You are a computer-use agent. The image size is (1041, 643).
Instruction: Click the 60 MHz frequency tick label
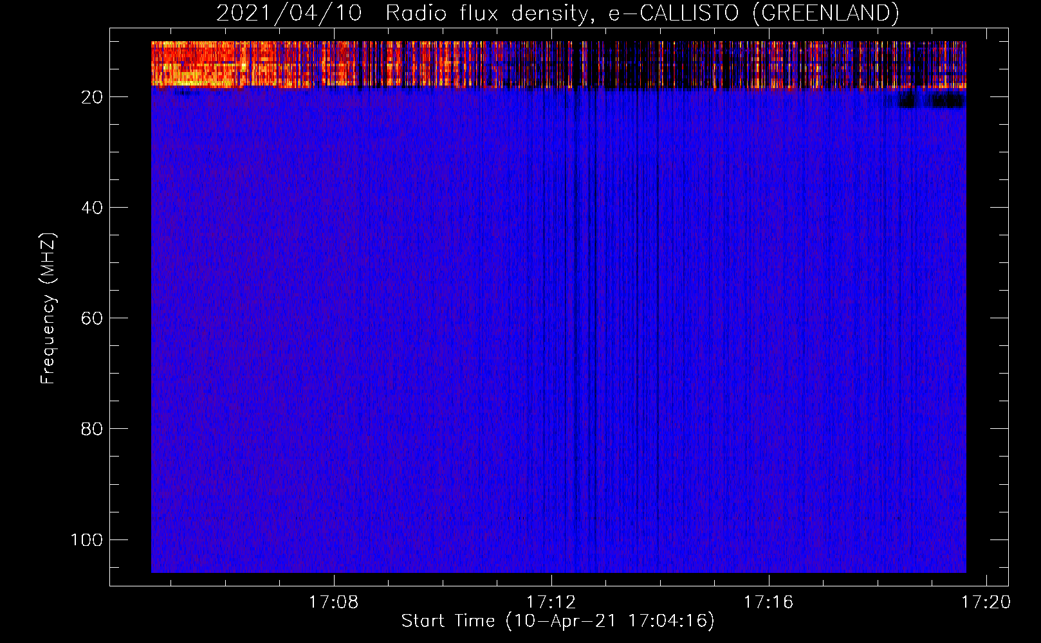click(x=92, y=318)
